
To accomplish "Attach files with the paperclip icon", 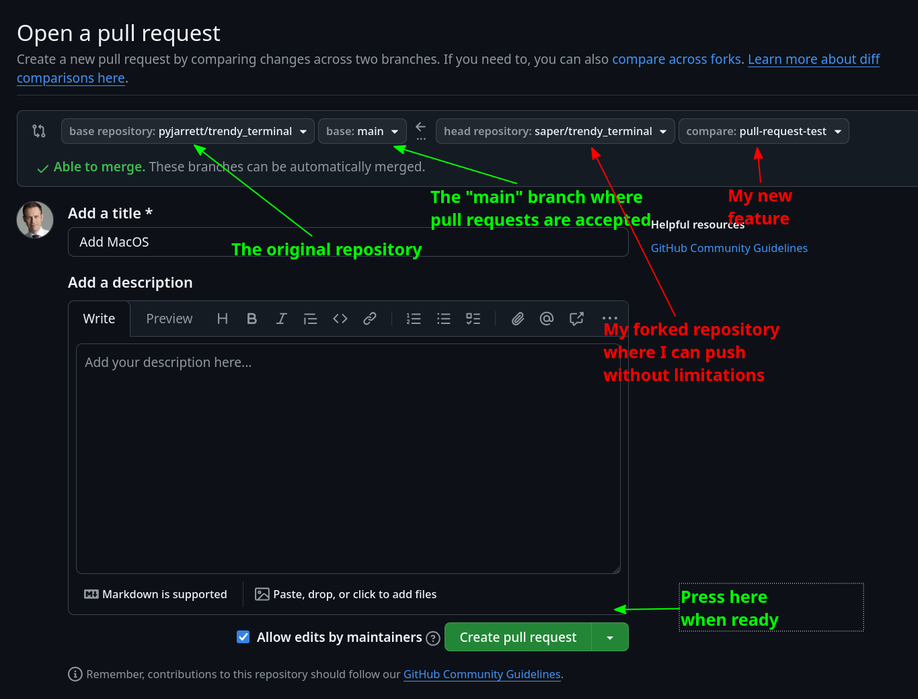I will point(517,319).
